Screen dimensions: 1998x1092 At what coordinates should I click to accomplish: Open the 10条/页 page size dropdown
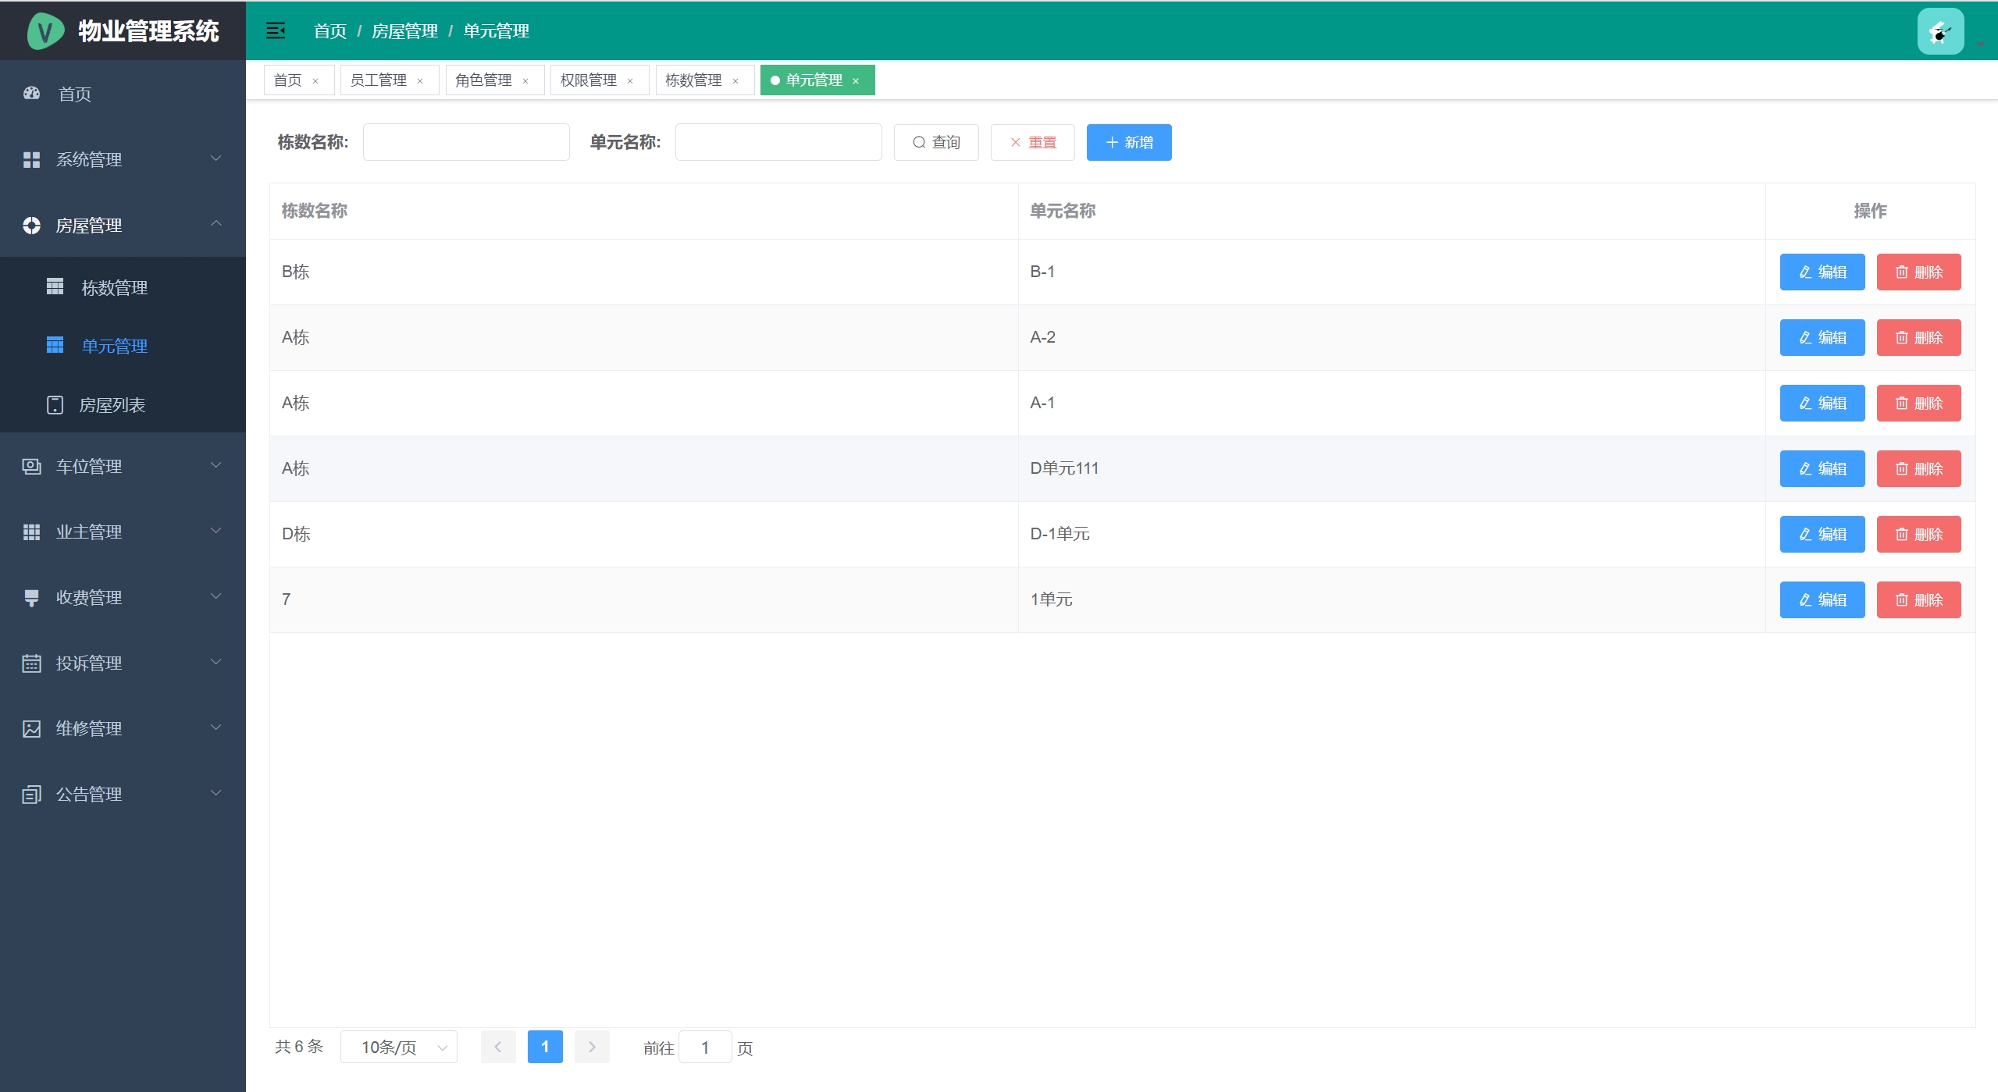point(399,1047)
